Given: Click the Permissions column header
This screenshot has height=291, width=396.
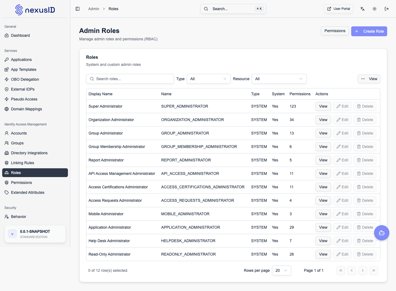Looking at the screenshot, I should coord(300,94).
